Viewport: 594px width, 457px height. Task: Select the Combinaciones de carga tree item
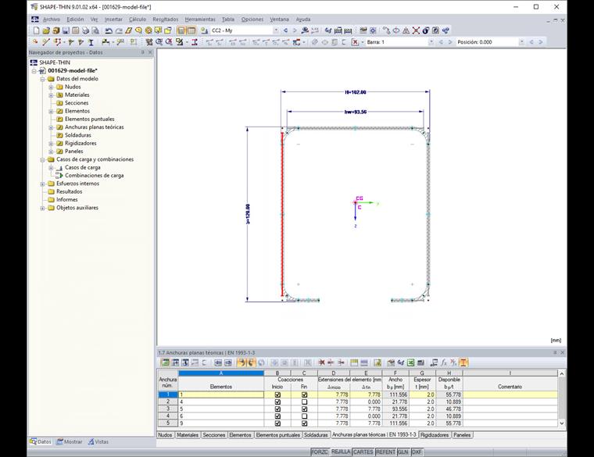[94, 176]
